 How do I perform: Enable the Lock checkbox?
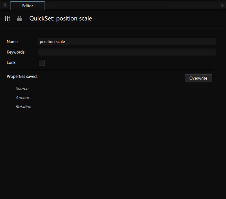pos(42,63)
